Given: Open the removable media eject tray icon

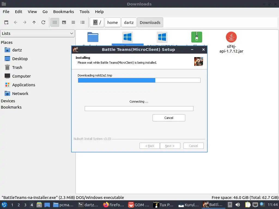Looking at the screenshot, I should click(230, 205).
